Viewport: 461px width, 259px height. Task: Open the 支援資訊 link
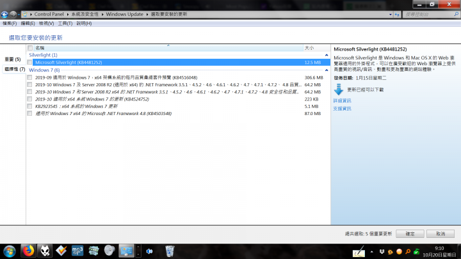coord(342,109)
